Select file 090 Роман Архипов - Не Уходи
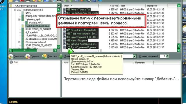186x104 pixels. coord(82,13)
